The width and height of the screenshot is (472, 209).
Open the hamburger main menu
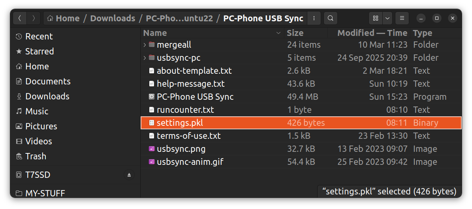402,18
